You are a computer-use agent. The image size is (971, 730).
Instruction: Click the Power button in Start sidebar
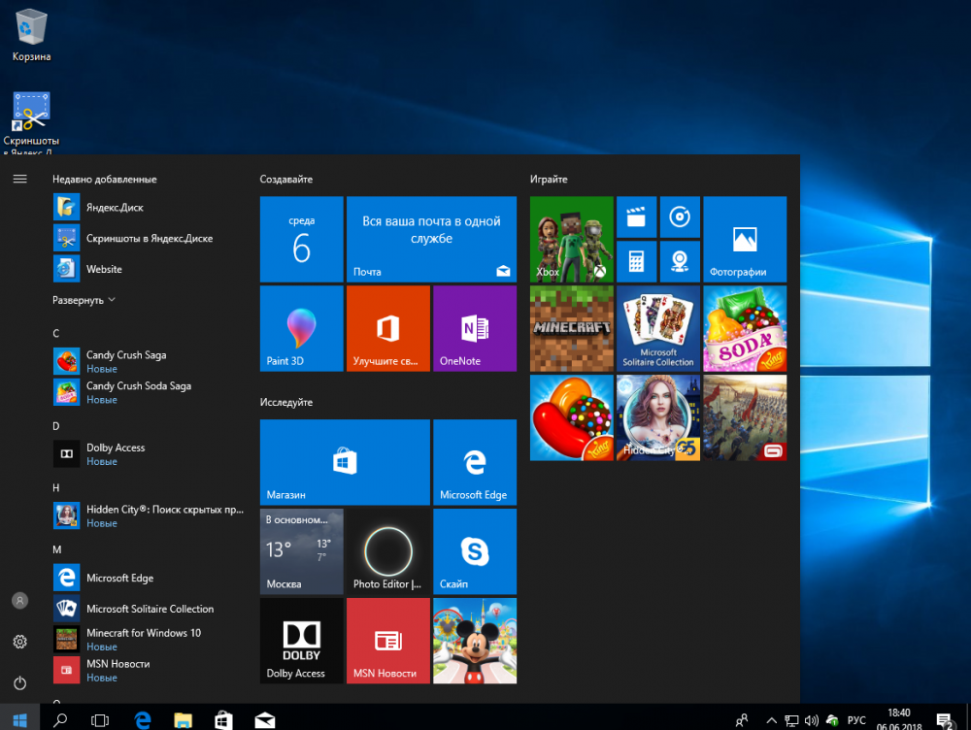pyautogui.click(x=19, y=683)
